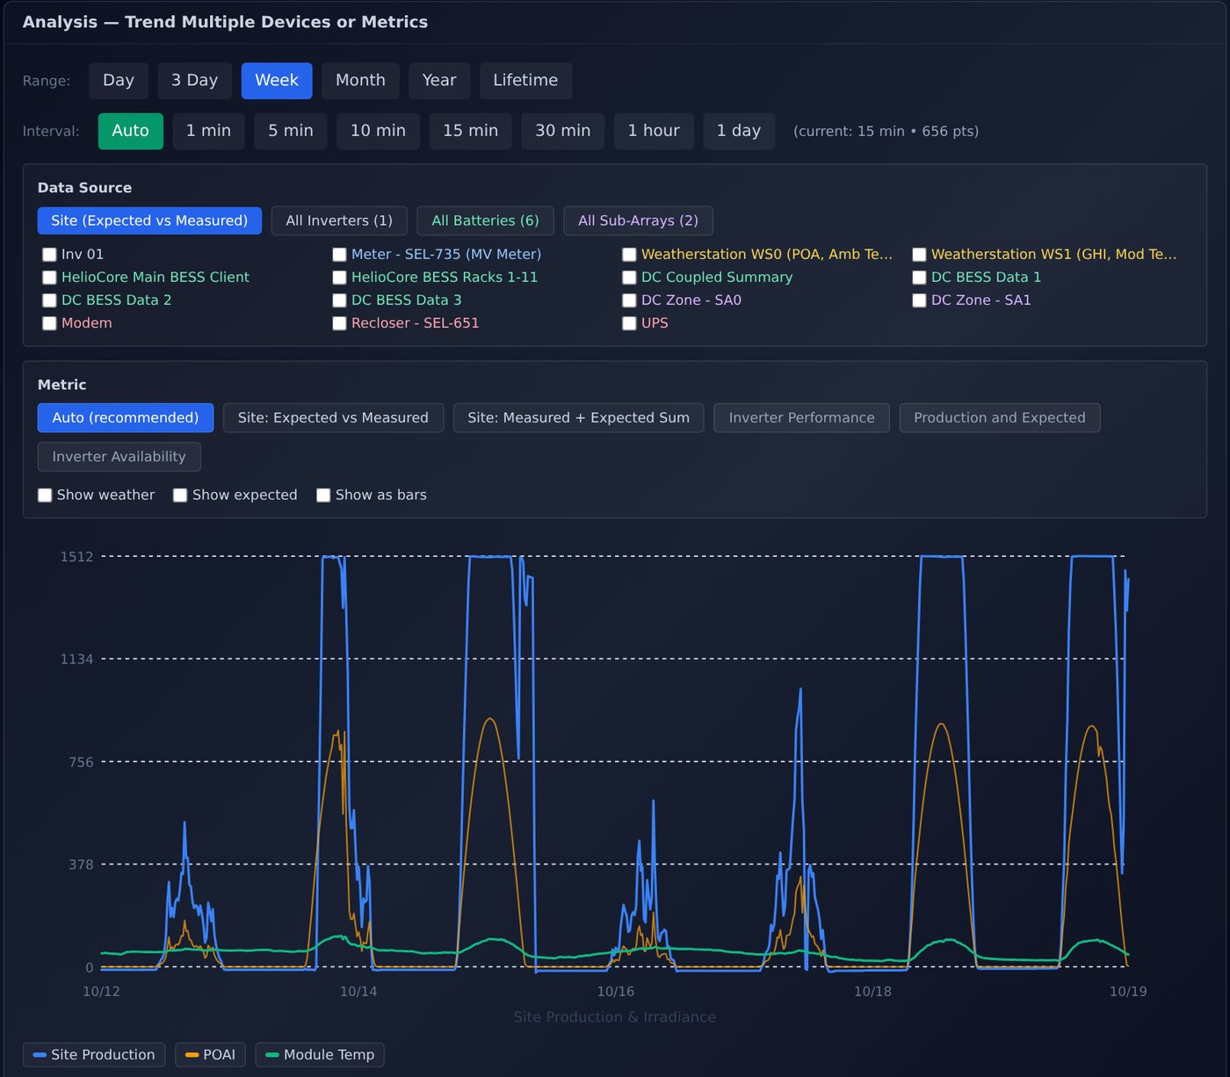
Task: Set range to Year
Action: (439, 81)
